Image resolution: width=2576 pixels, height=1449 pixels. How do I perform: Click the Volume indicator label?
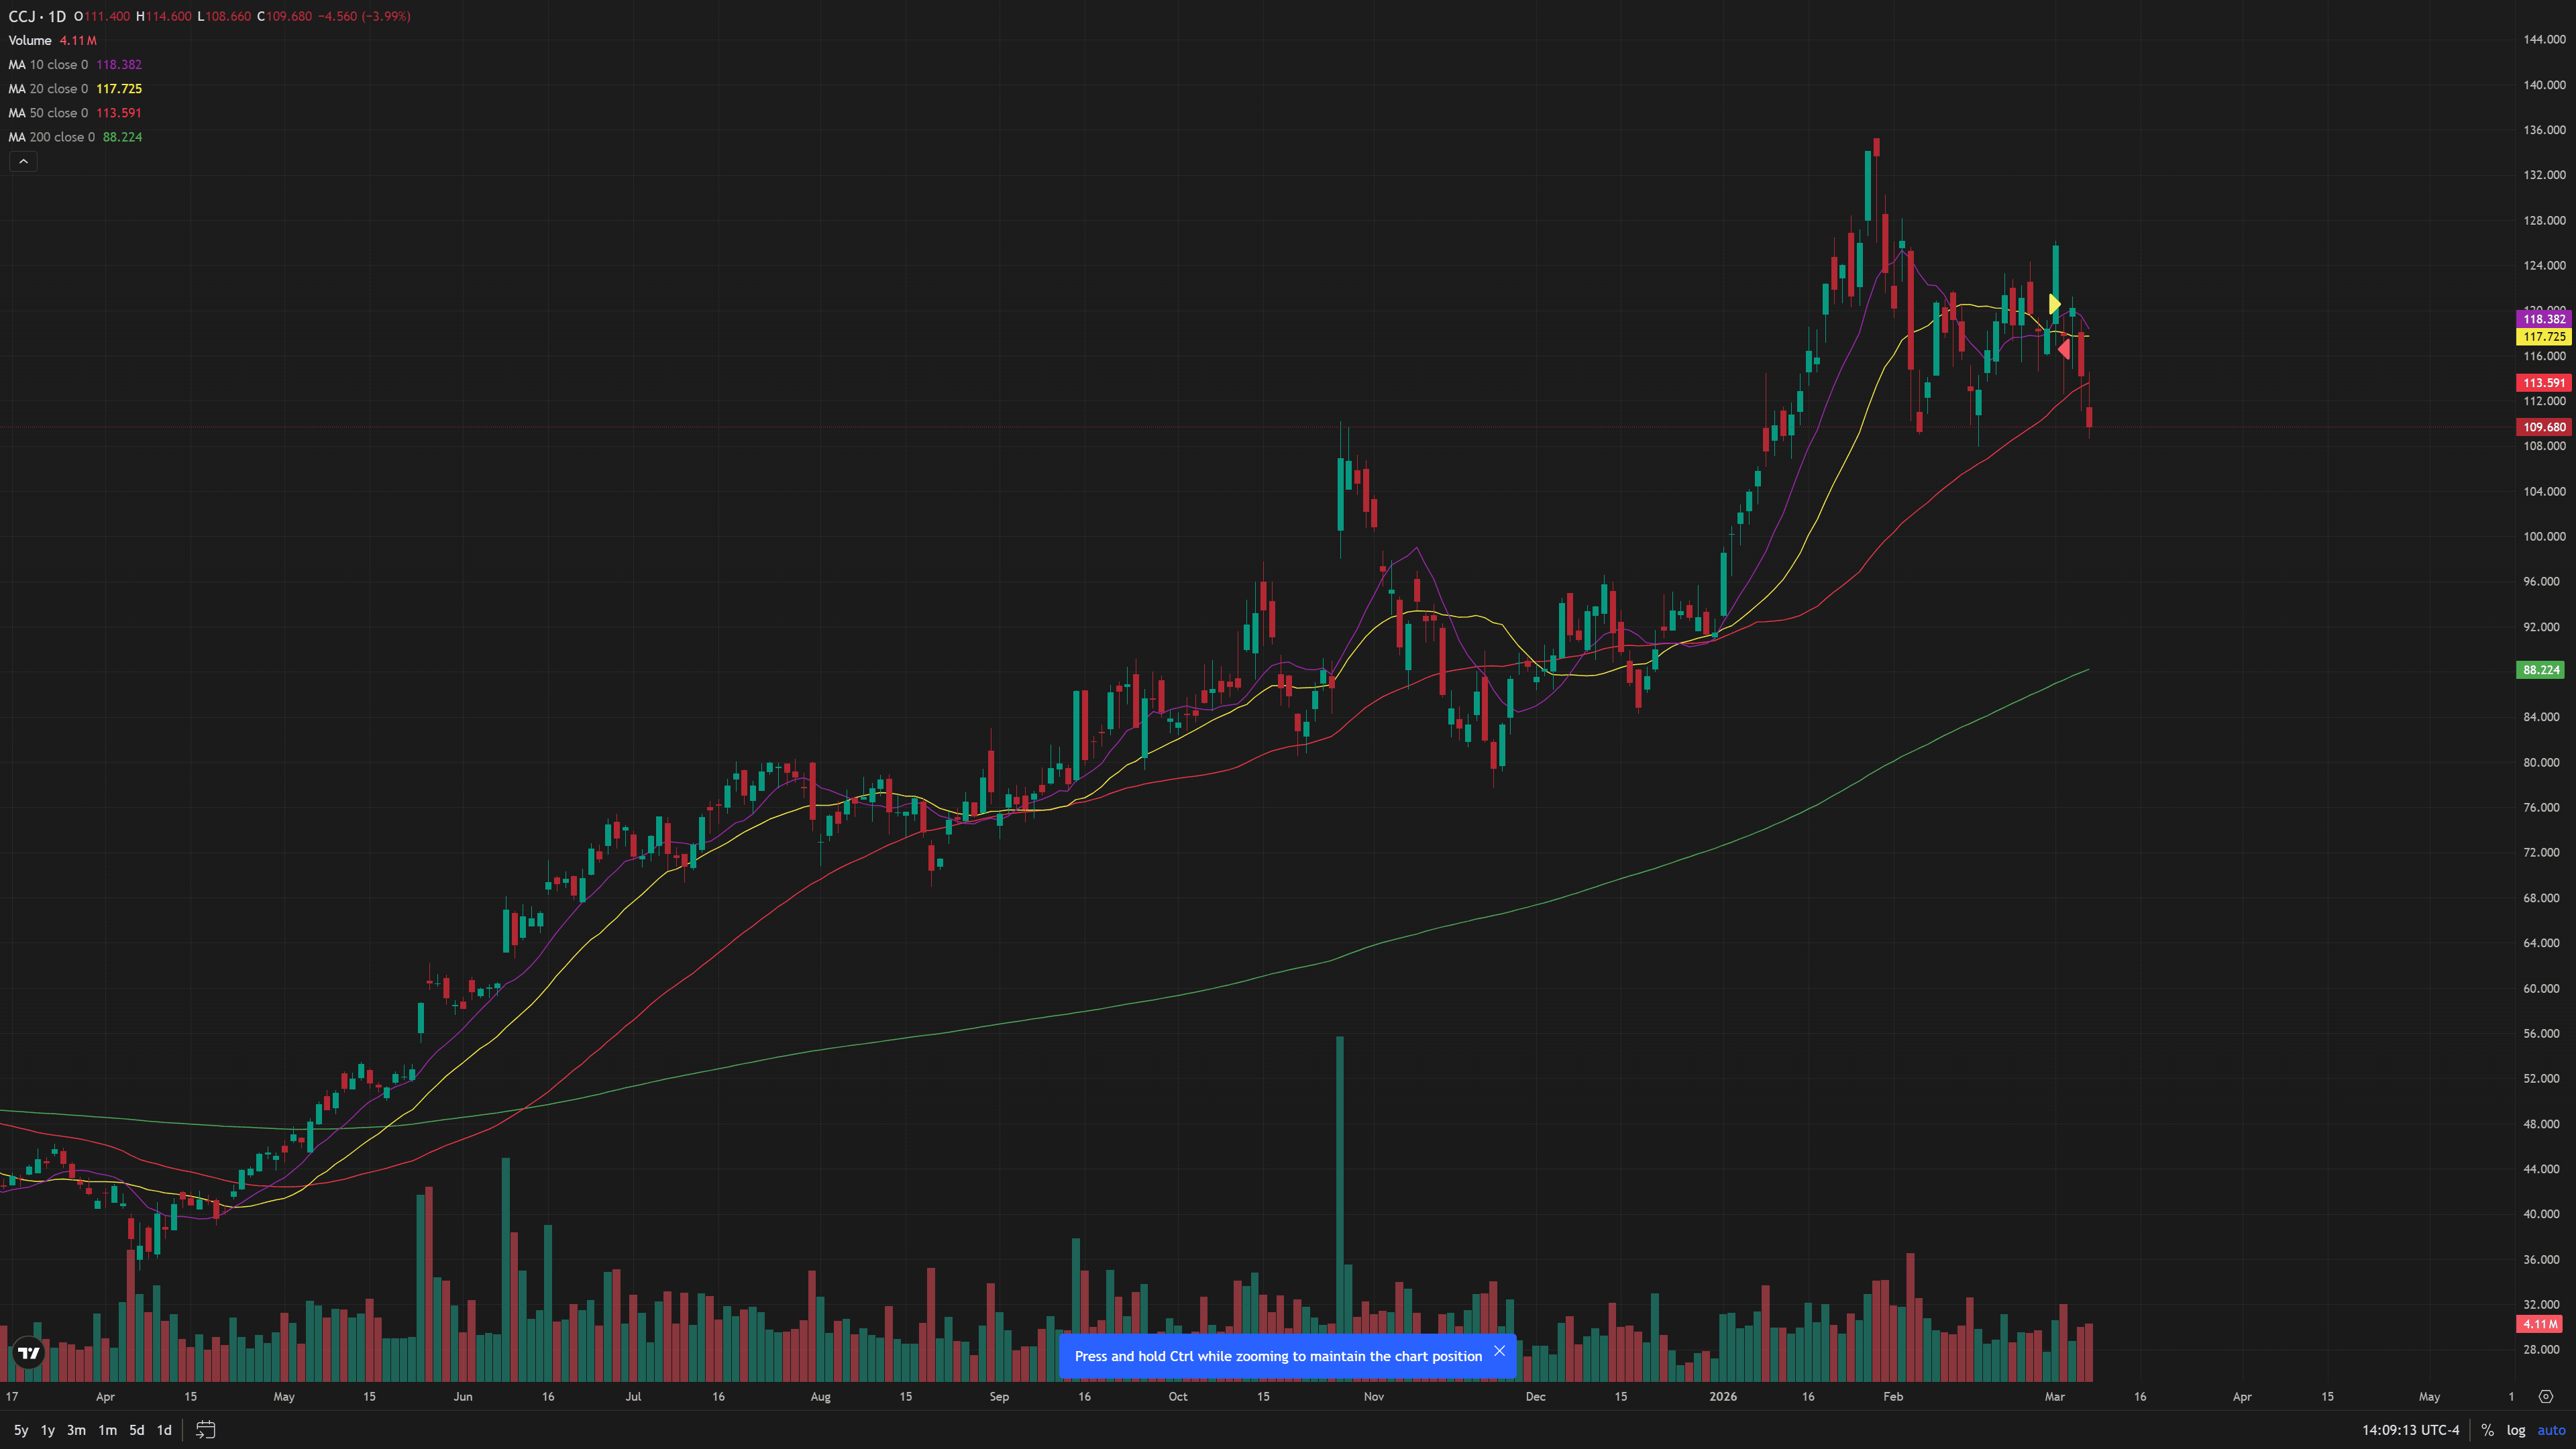(x=30, y=40)
